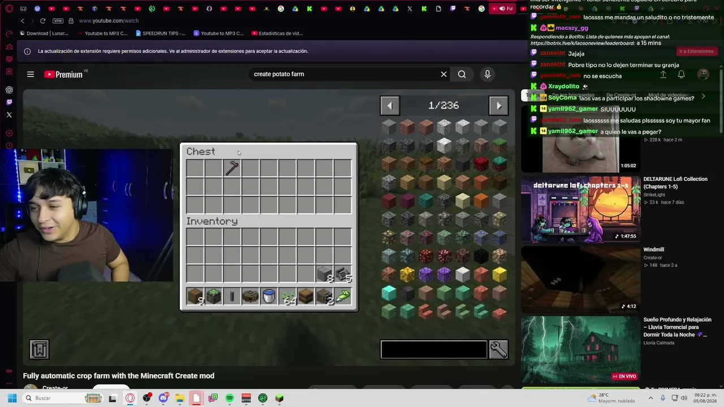Click the taskbar 'Buscar' search box

pos(63,398)
